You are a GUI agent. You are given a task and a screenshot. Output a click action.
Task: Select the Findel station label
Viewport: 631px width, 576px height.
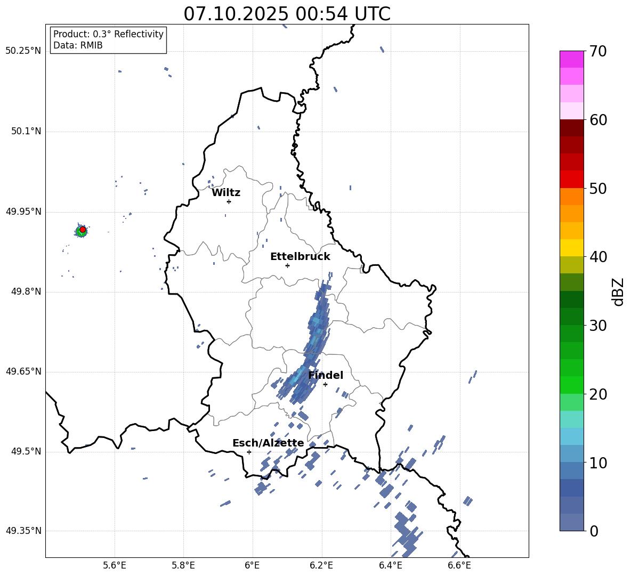click(326, 375)
